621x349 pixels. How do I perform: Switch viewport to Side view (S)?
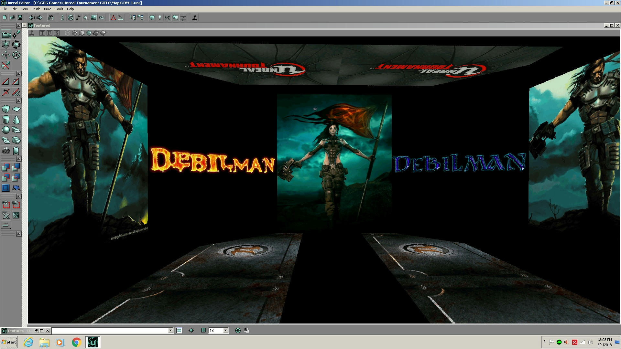click(57, 33)
